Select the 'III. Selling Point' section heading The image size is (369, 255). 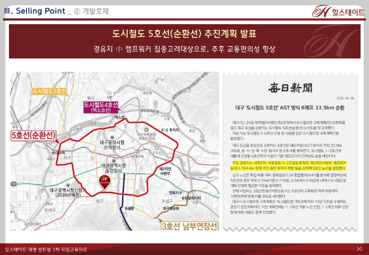click(35, 11)
